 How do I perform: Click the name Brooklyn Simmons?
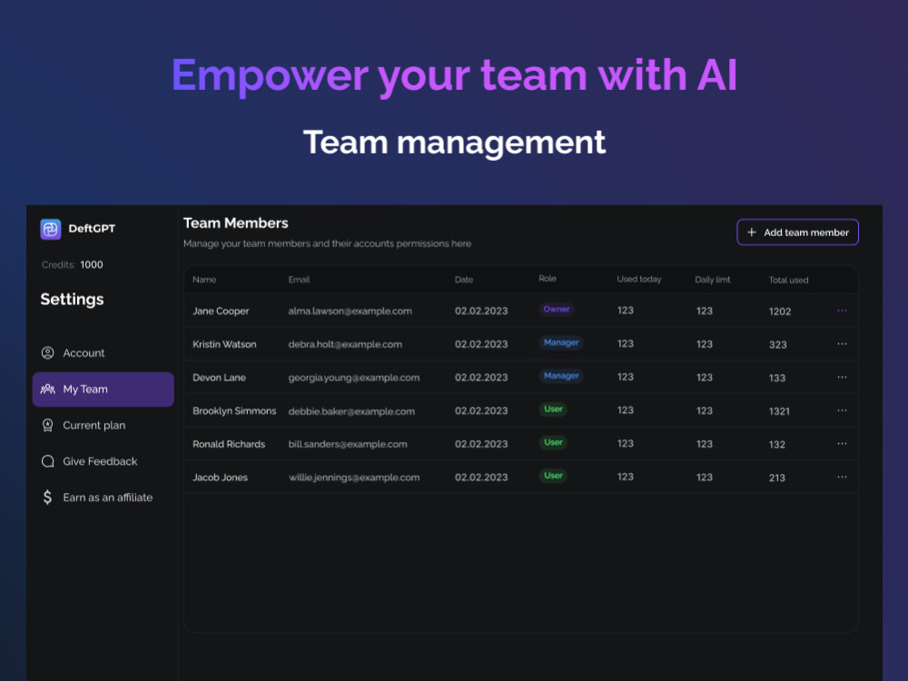tap(234, 410)
